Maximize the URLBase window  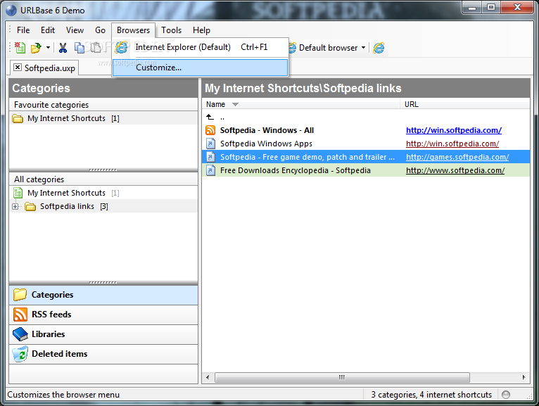coord(491,7)
